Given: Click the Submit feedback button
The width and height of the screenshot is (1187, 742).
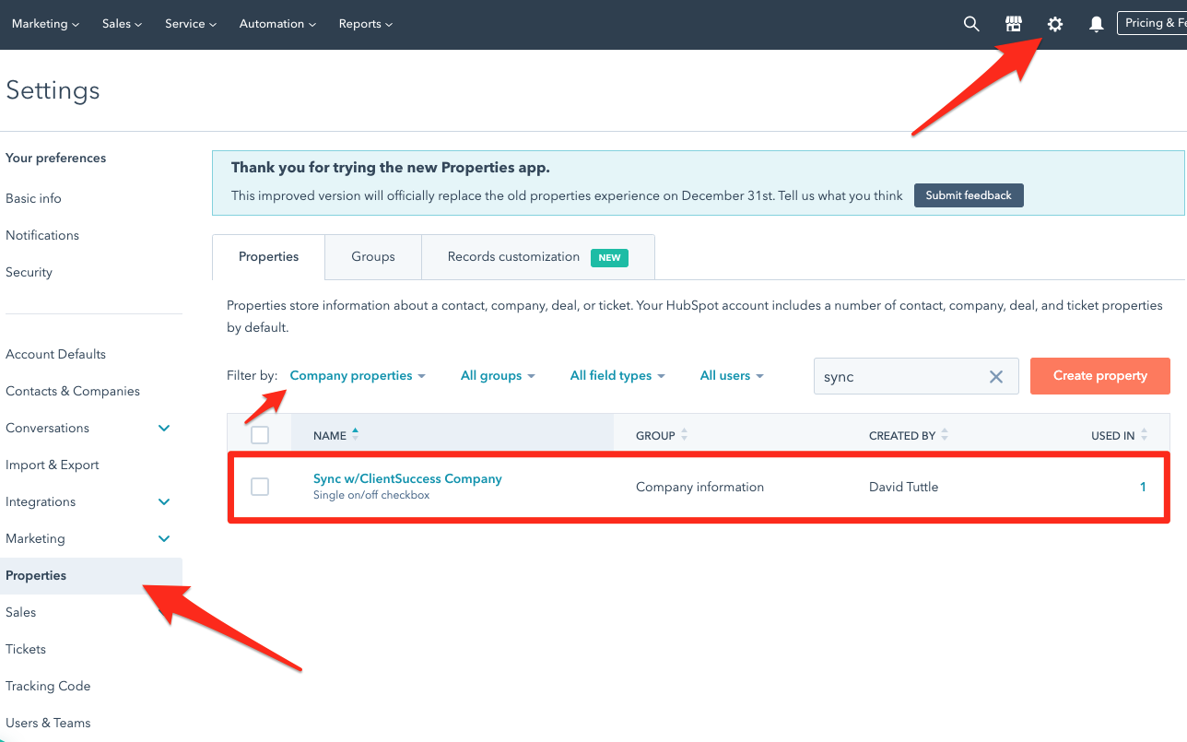Looking at the screenshot, I should tap(969, 195).
